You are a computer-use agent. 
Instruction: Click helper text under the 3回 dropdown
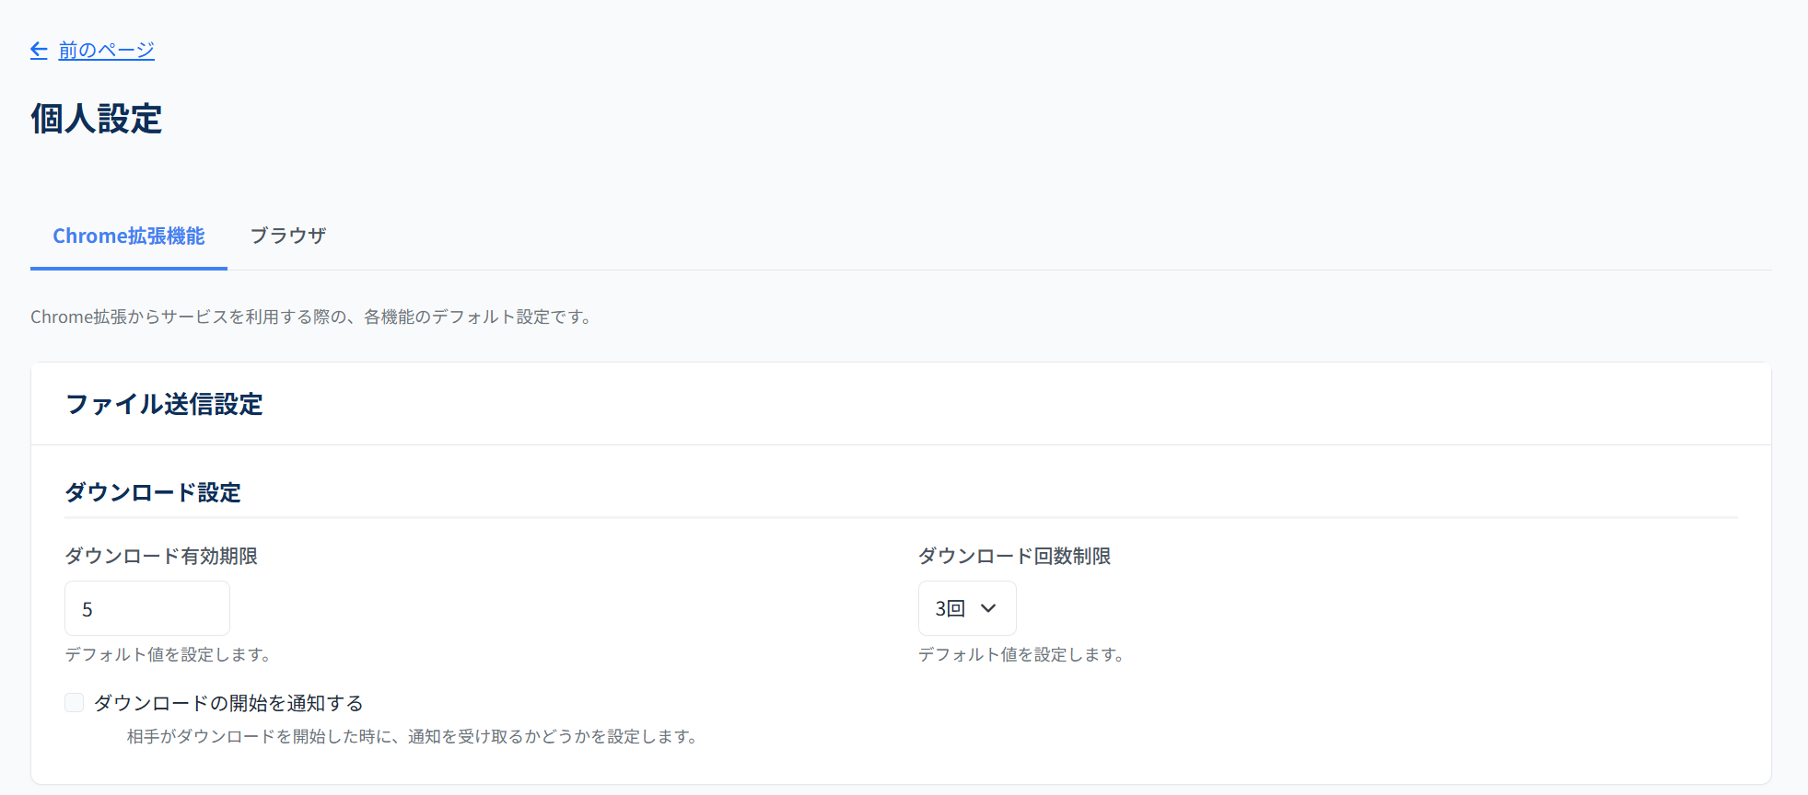pos(1021,655)
